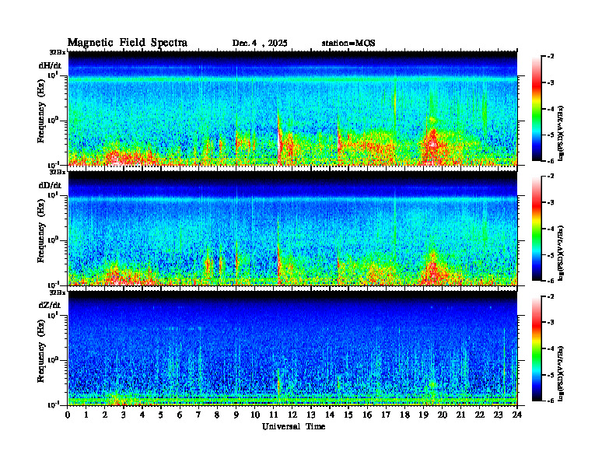Viewport: 616px width, 476px height.
Task: Click the hour tick label "6" on time axis
Action: point(180,415)
